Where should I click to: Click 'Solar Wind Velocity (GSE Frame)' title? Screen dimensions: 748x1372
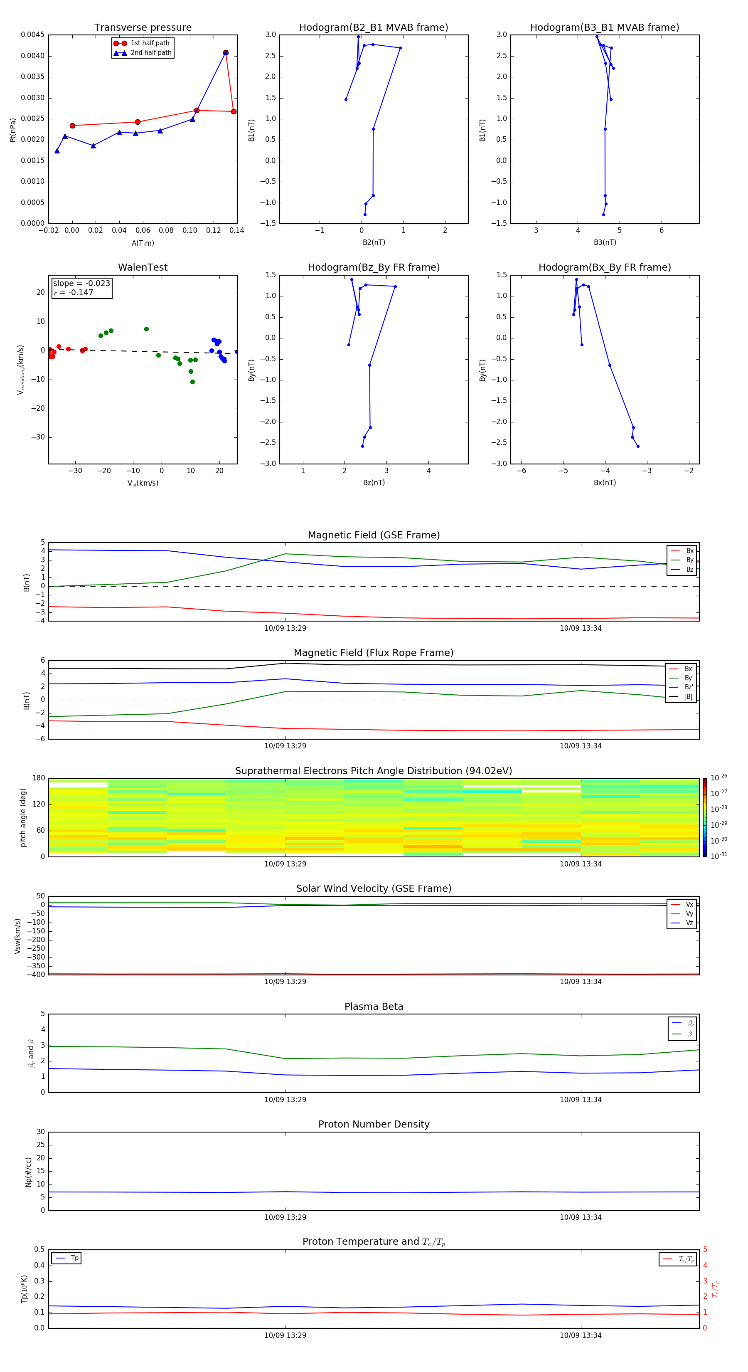click(x=374, y=888)
